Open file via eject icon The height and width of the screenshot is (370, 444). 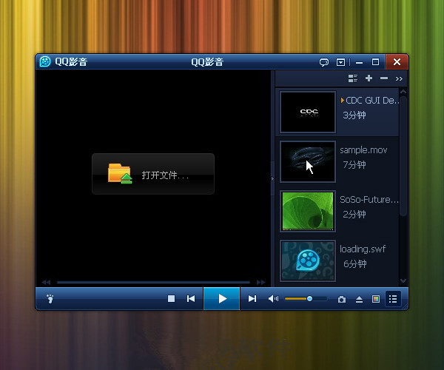click(359, 299)
